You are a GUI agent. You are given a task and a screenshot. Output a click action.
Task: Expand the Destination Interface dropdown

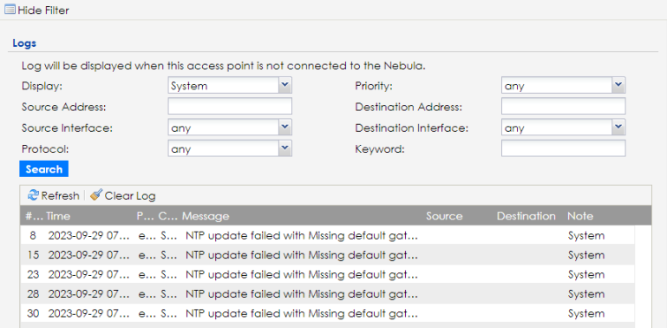click(563, 128)
